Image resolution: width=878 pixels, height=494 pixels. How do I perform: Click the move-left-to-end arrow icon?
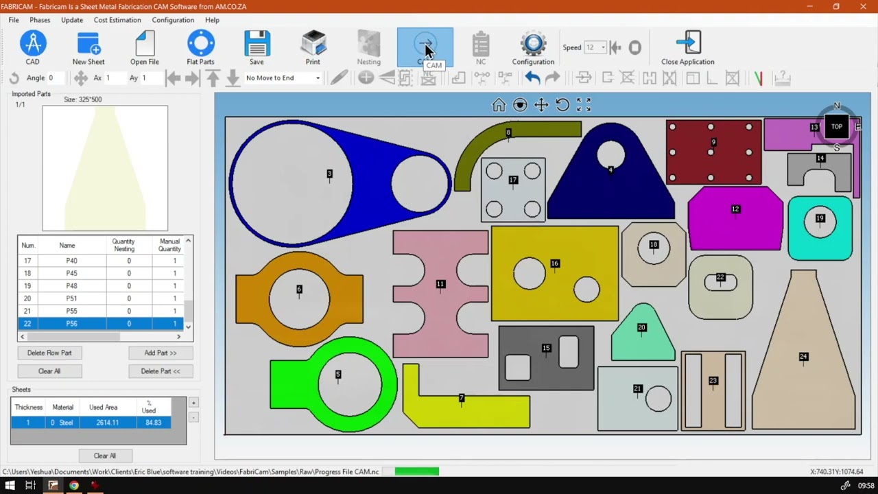(x=174, y=78)
